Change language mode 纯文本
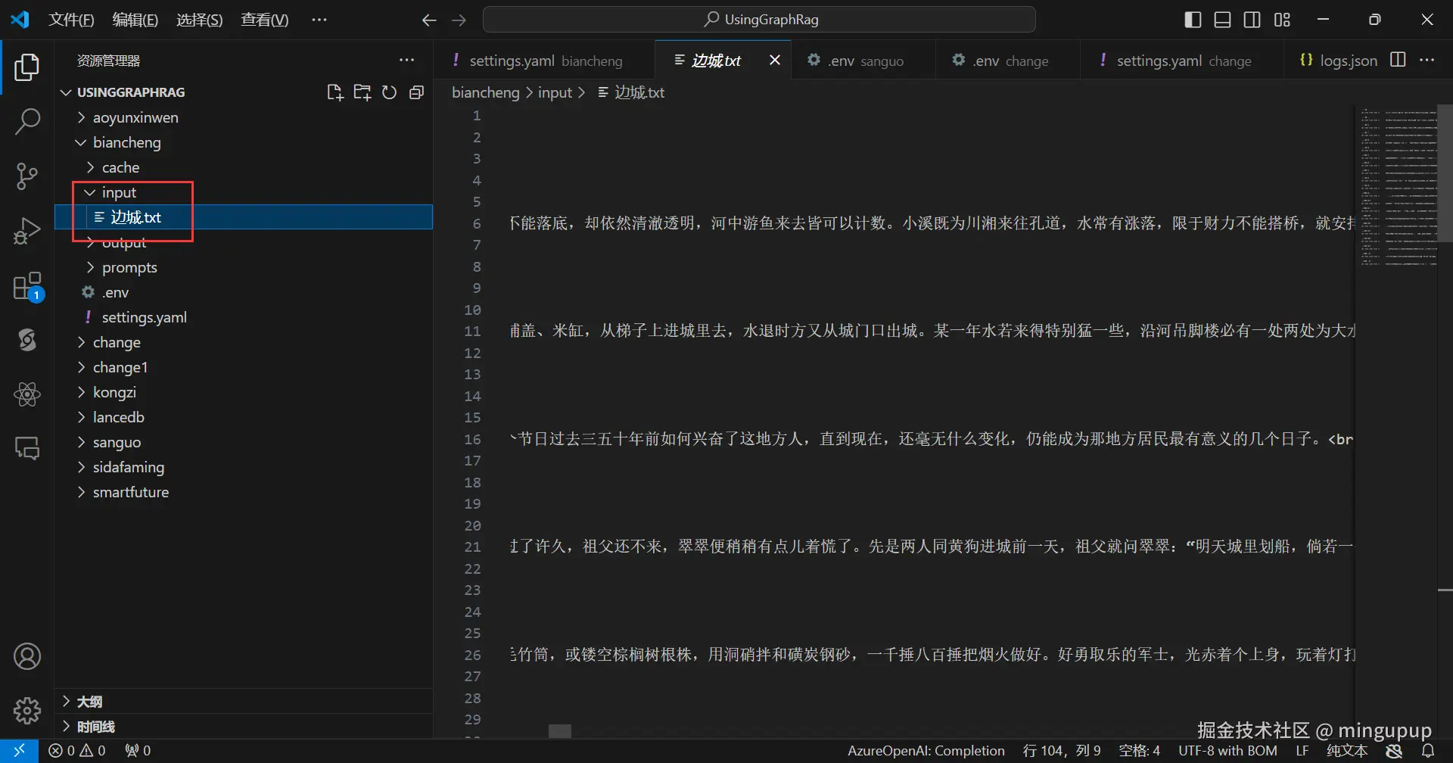The height and width of the screenshot is (763, 1453). coord(1347,750)
